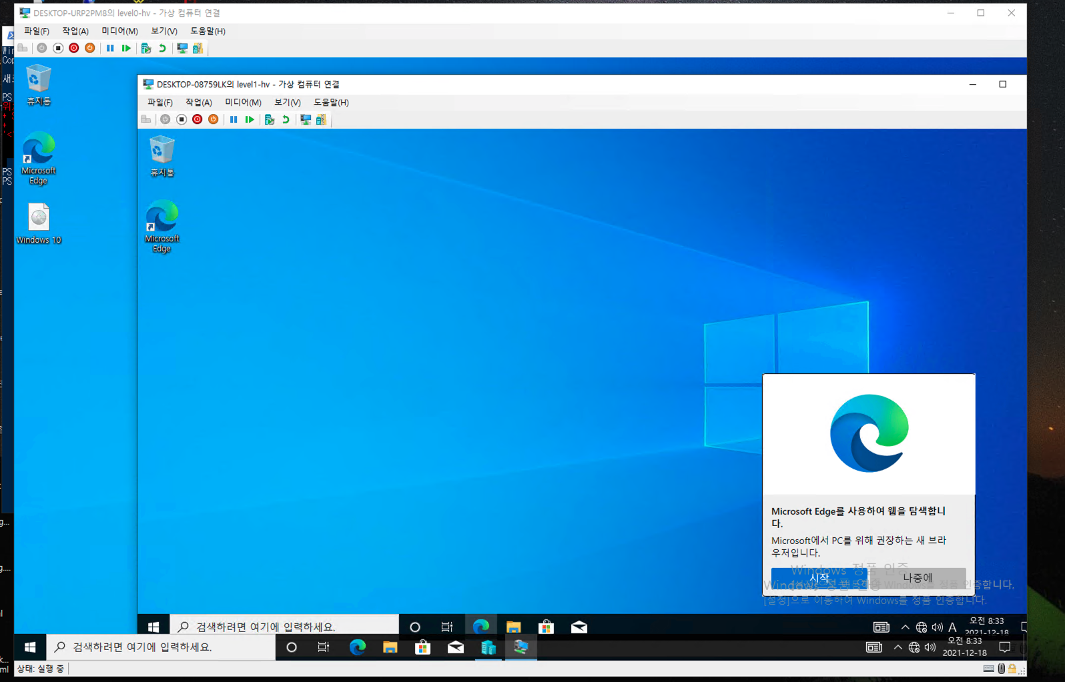
Task: Create a checkpoint in level1-hv toolbar
Action: [270, 119]
